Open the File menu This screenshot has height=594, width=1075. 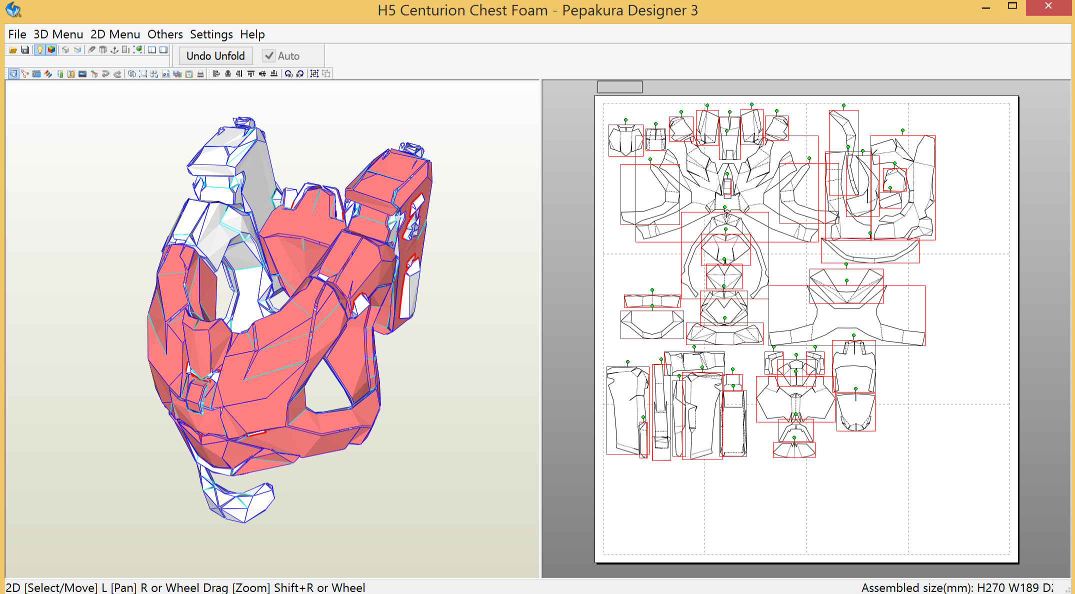tap(17, 34)
